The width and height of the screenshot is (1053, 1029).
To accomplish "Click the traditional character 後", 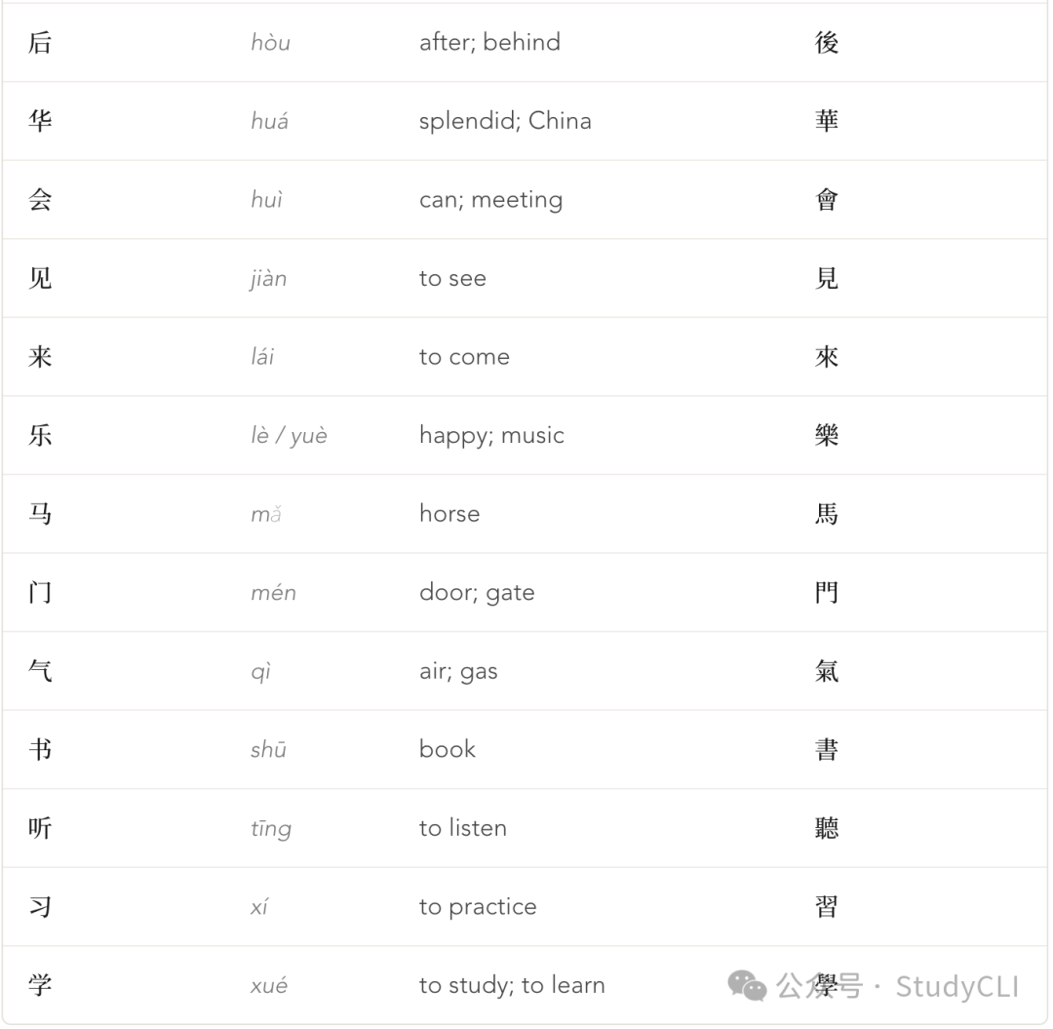I will coord(827,42).
